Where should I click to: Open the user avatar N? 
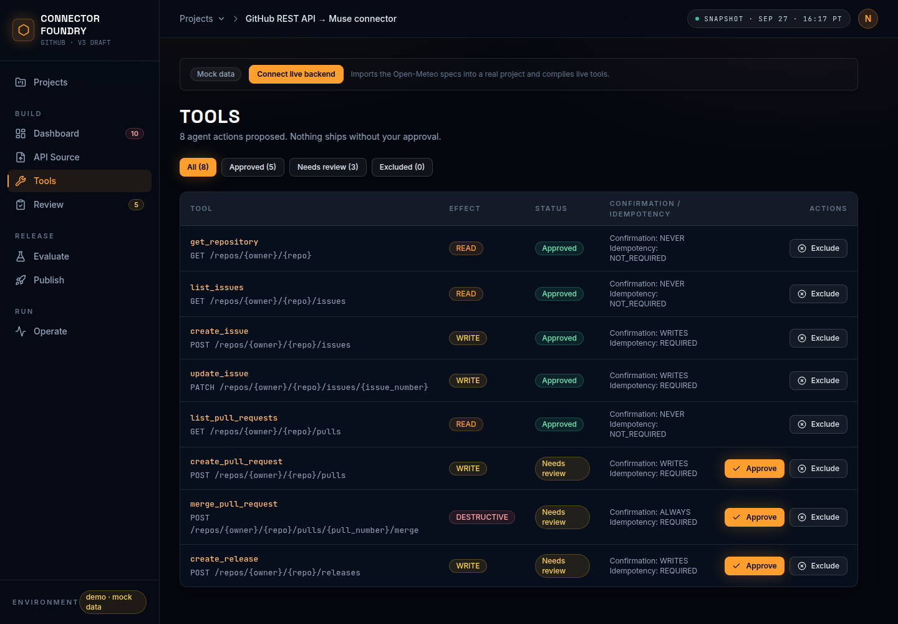[868, 19]
